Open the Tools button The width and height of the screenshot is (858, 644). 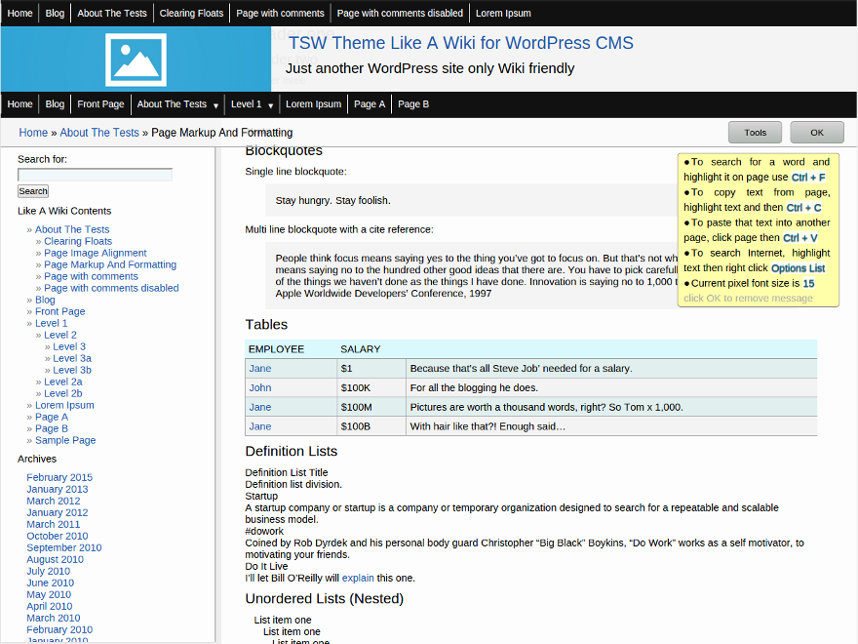click(755, 133)
